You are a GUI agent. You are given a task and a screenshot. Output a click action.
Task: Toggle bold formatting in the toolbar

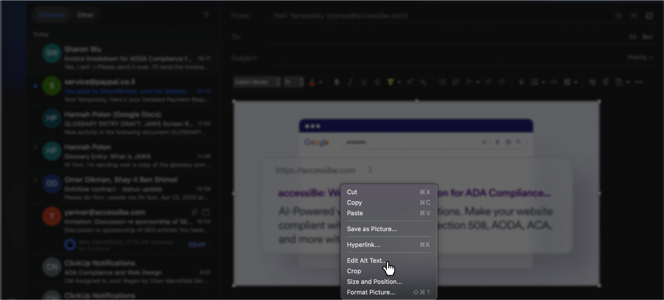pyautogui.click(x=336, y=82)
